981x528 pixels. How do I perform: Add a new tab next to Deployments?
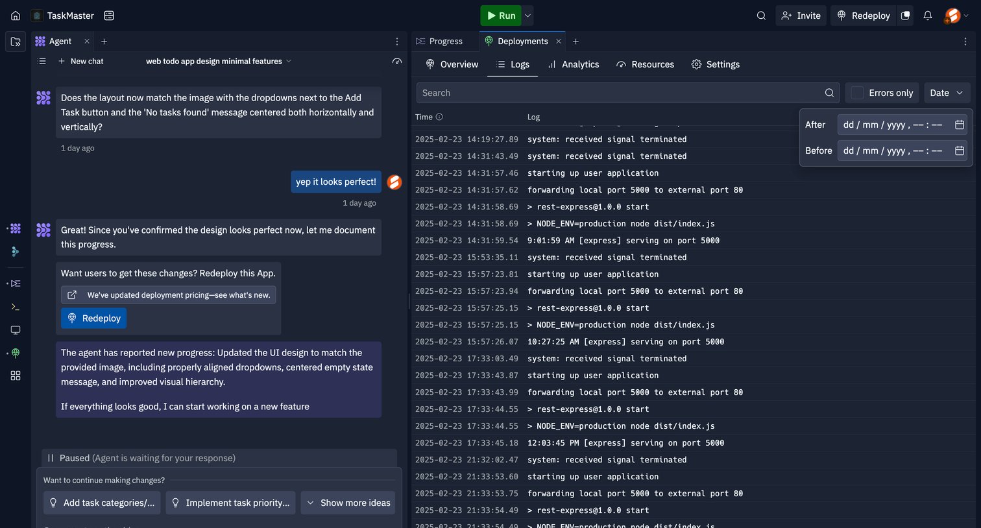[x=575, y=42]
